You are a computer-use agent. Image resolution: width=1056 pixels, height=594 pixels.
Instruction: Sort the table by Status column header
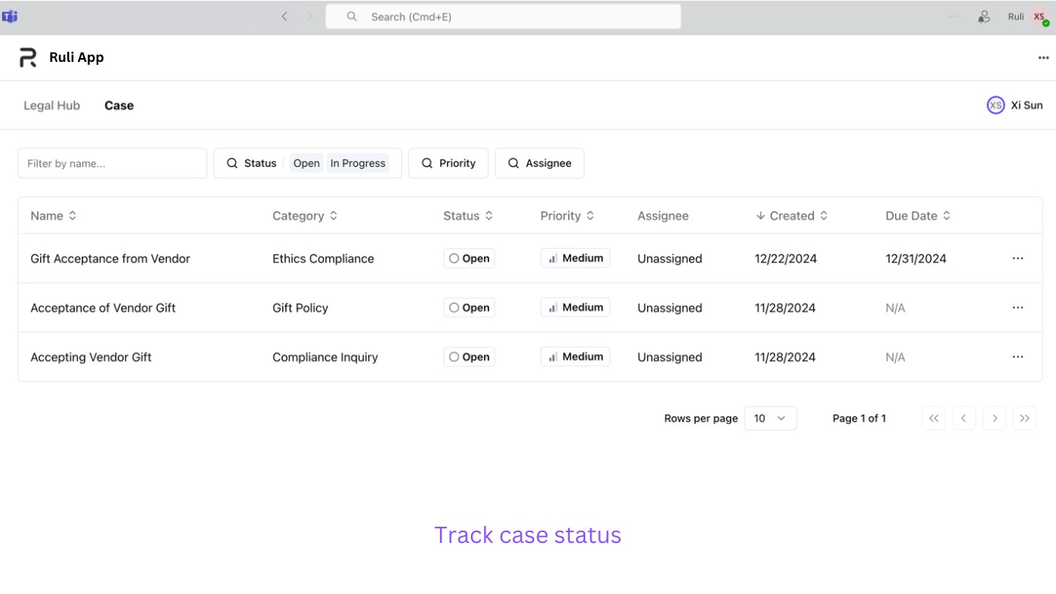pos(468,216)
